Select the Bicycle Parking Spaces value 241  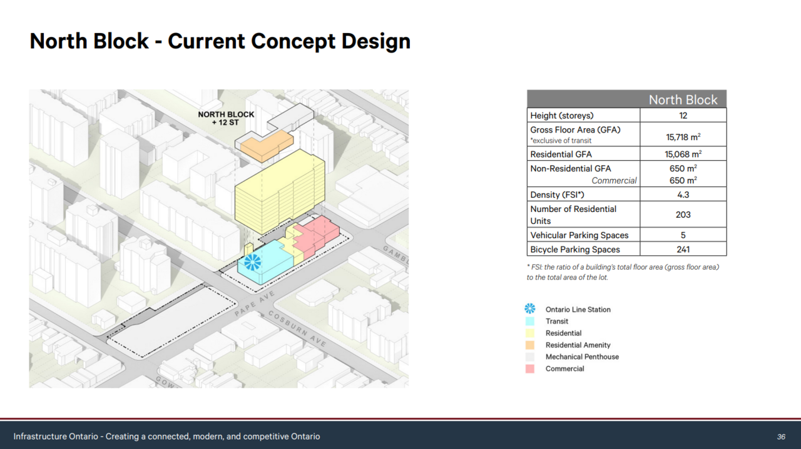tap(683, 250)
